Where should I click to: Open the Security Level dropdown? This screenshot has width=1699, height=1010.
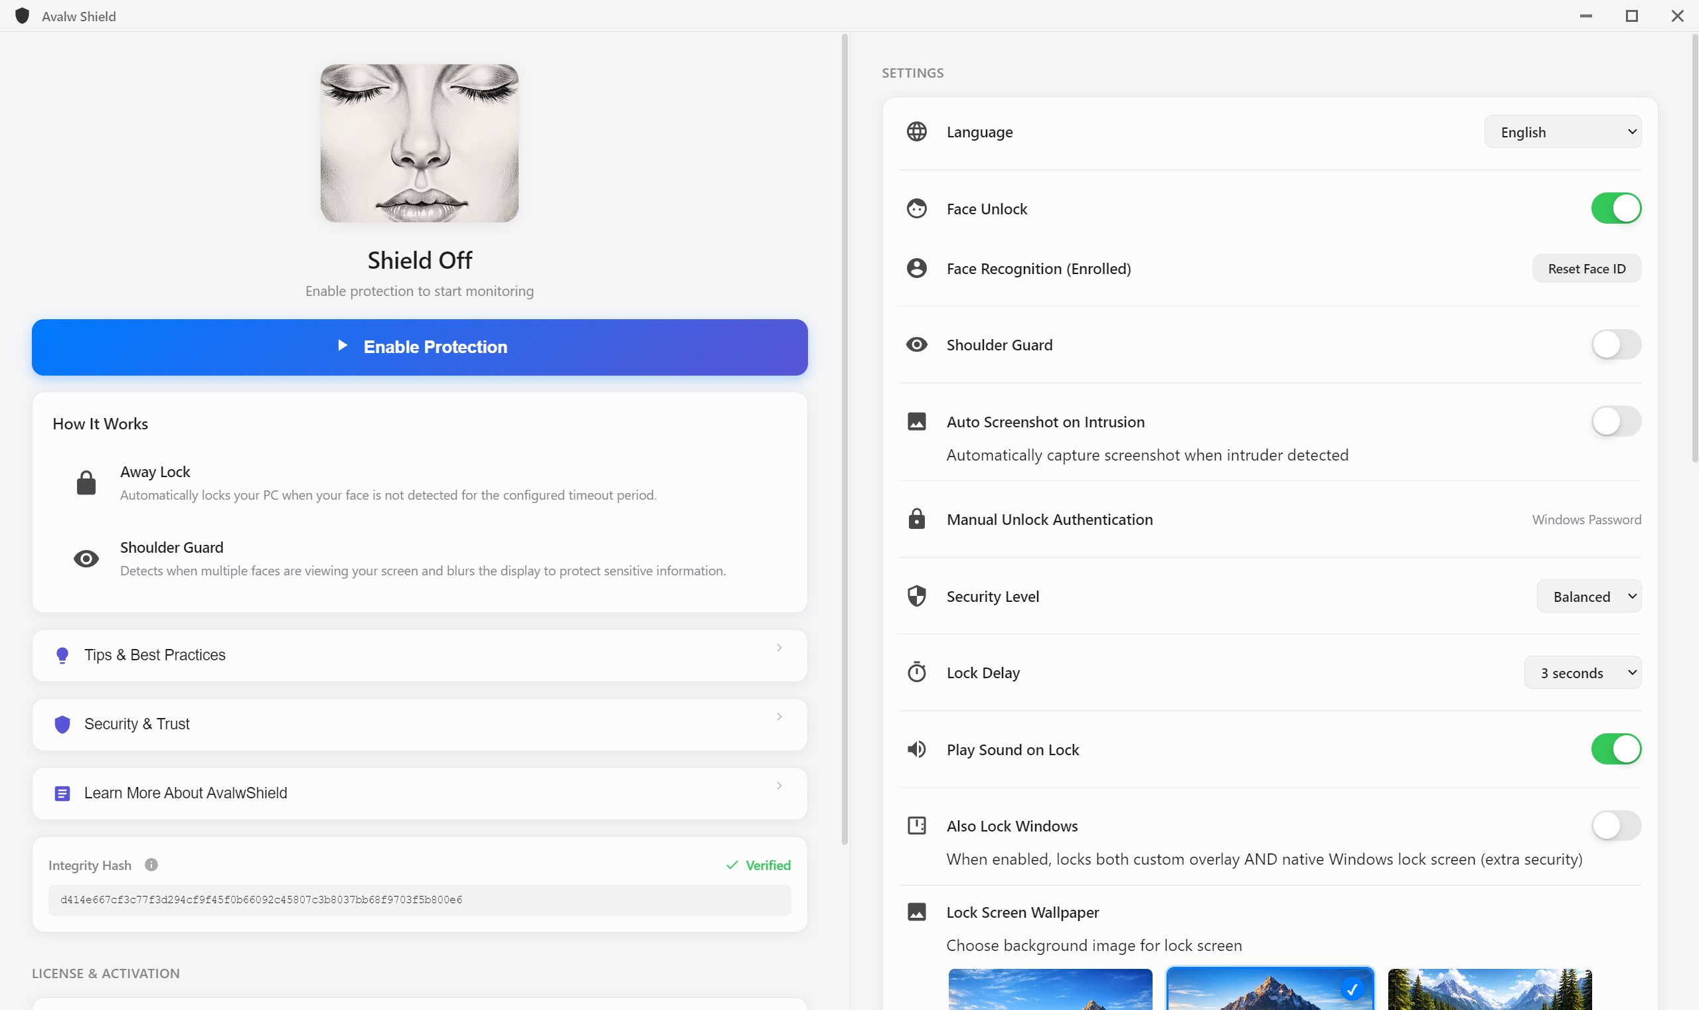(x=1588, y=596)
